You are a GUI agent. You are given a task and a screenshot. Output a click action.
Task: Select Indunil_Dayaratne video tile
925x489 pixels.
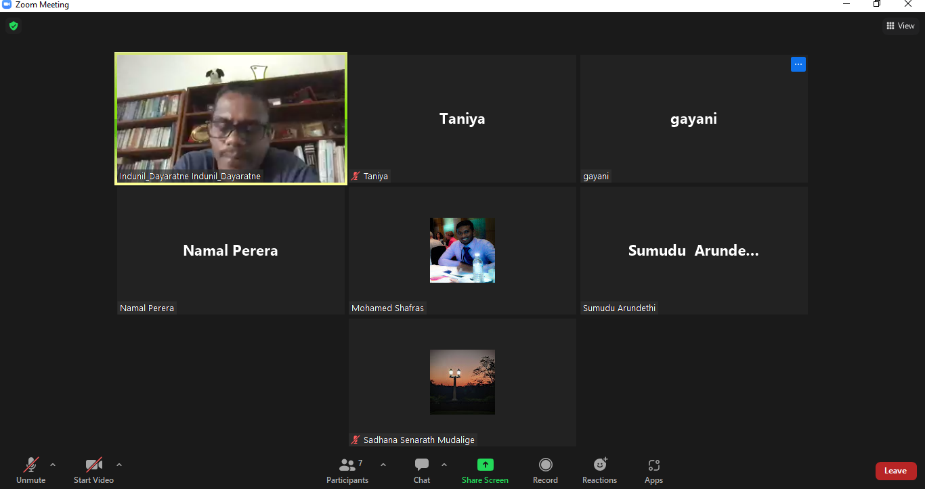pyautogui.click(x=231, y=118)
